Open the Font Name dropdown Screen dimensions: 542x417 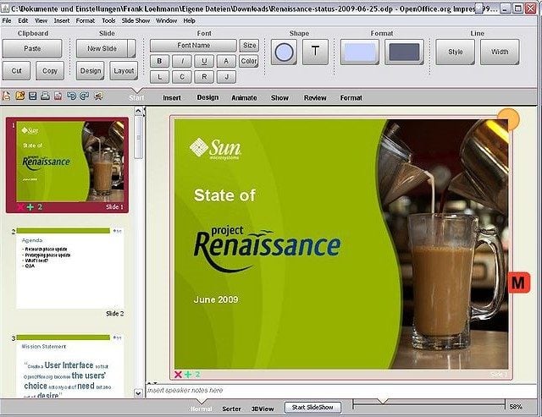(194, 45)
